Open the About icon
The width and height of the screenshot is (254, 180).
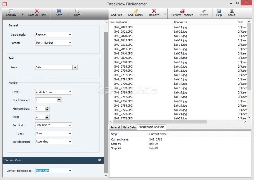[232, 11]
